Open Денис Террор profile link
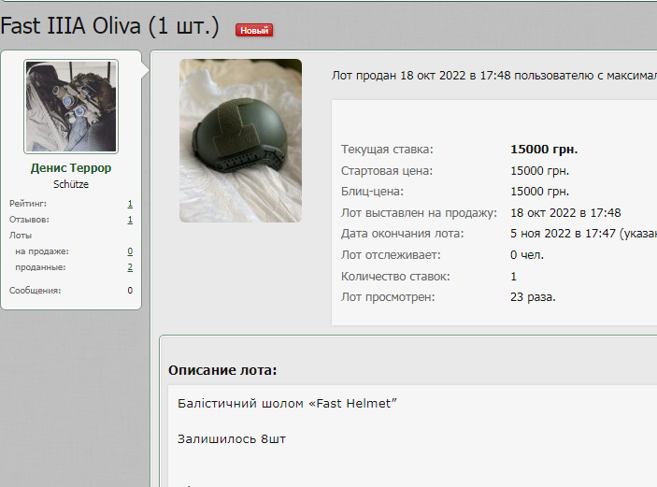The image size is (657, 487). [x=71, y=168]
